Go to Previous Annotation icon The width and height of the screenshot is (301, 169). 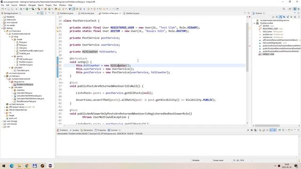pyautogui.click(x=95, y=9)
